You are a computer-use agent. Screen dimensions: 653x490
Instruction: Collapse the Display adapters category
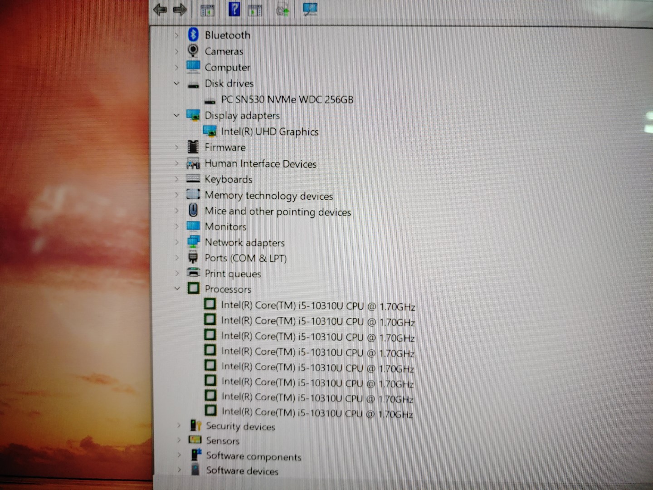[176, 115]
